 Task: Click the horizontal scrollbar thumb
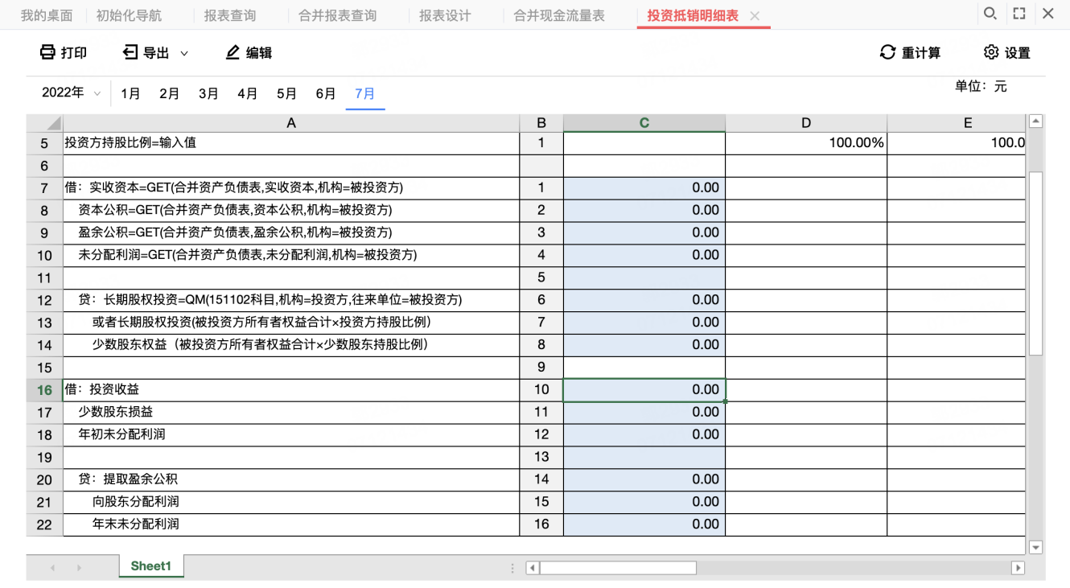tap(618, 568)
